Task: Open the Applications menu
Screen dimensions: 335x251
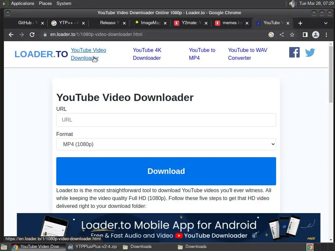Action: (x=23, y=3)
